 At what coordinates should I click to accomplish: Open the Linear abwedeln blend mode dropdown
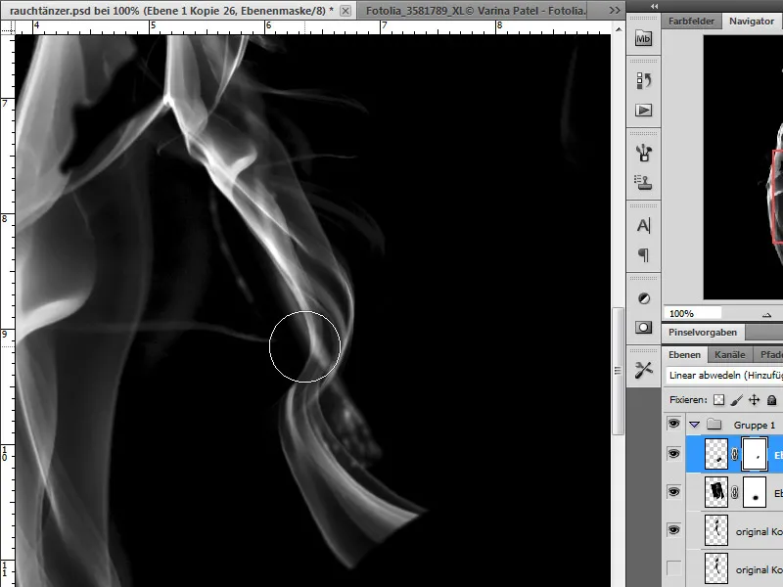[x=722, y=374]
